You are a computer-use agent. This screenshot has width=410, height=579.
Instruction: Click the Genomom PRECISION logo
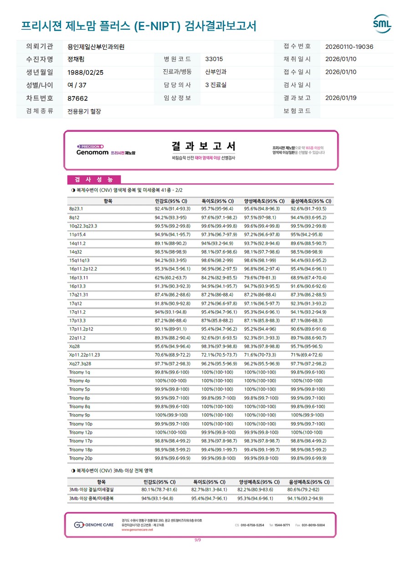[x=106, y=150]
